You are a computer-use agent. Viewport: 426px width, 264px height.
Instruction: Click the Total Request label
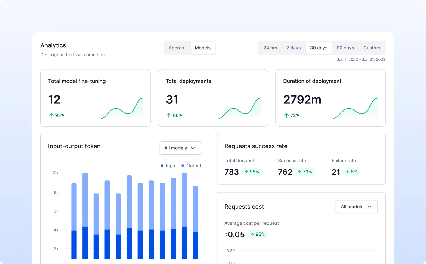pyautogui.click(x=239, y=161)
